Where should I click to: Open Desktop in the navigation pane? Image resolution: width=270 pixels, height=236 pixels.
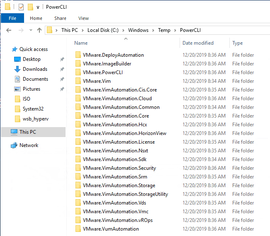(32, 59)
